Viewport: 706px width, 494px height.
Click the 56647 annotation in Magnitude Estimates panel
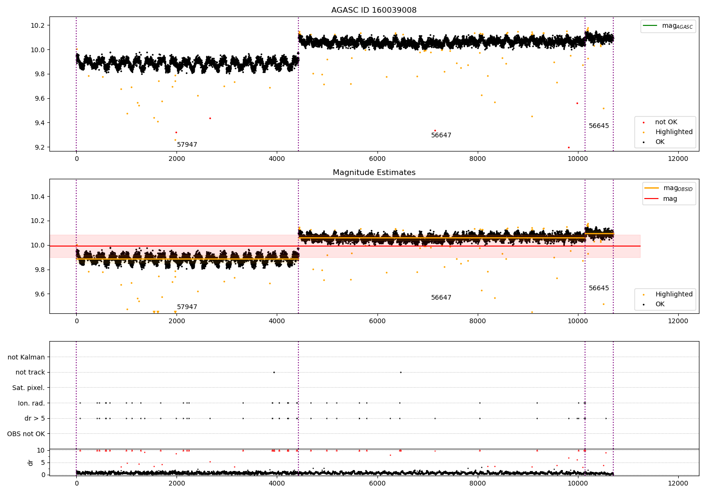point(441,298)
